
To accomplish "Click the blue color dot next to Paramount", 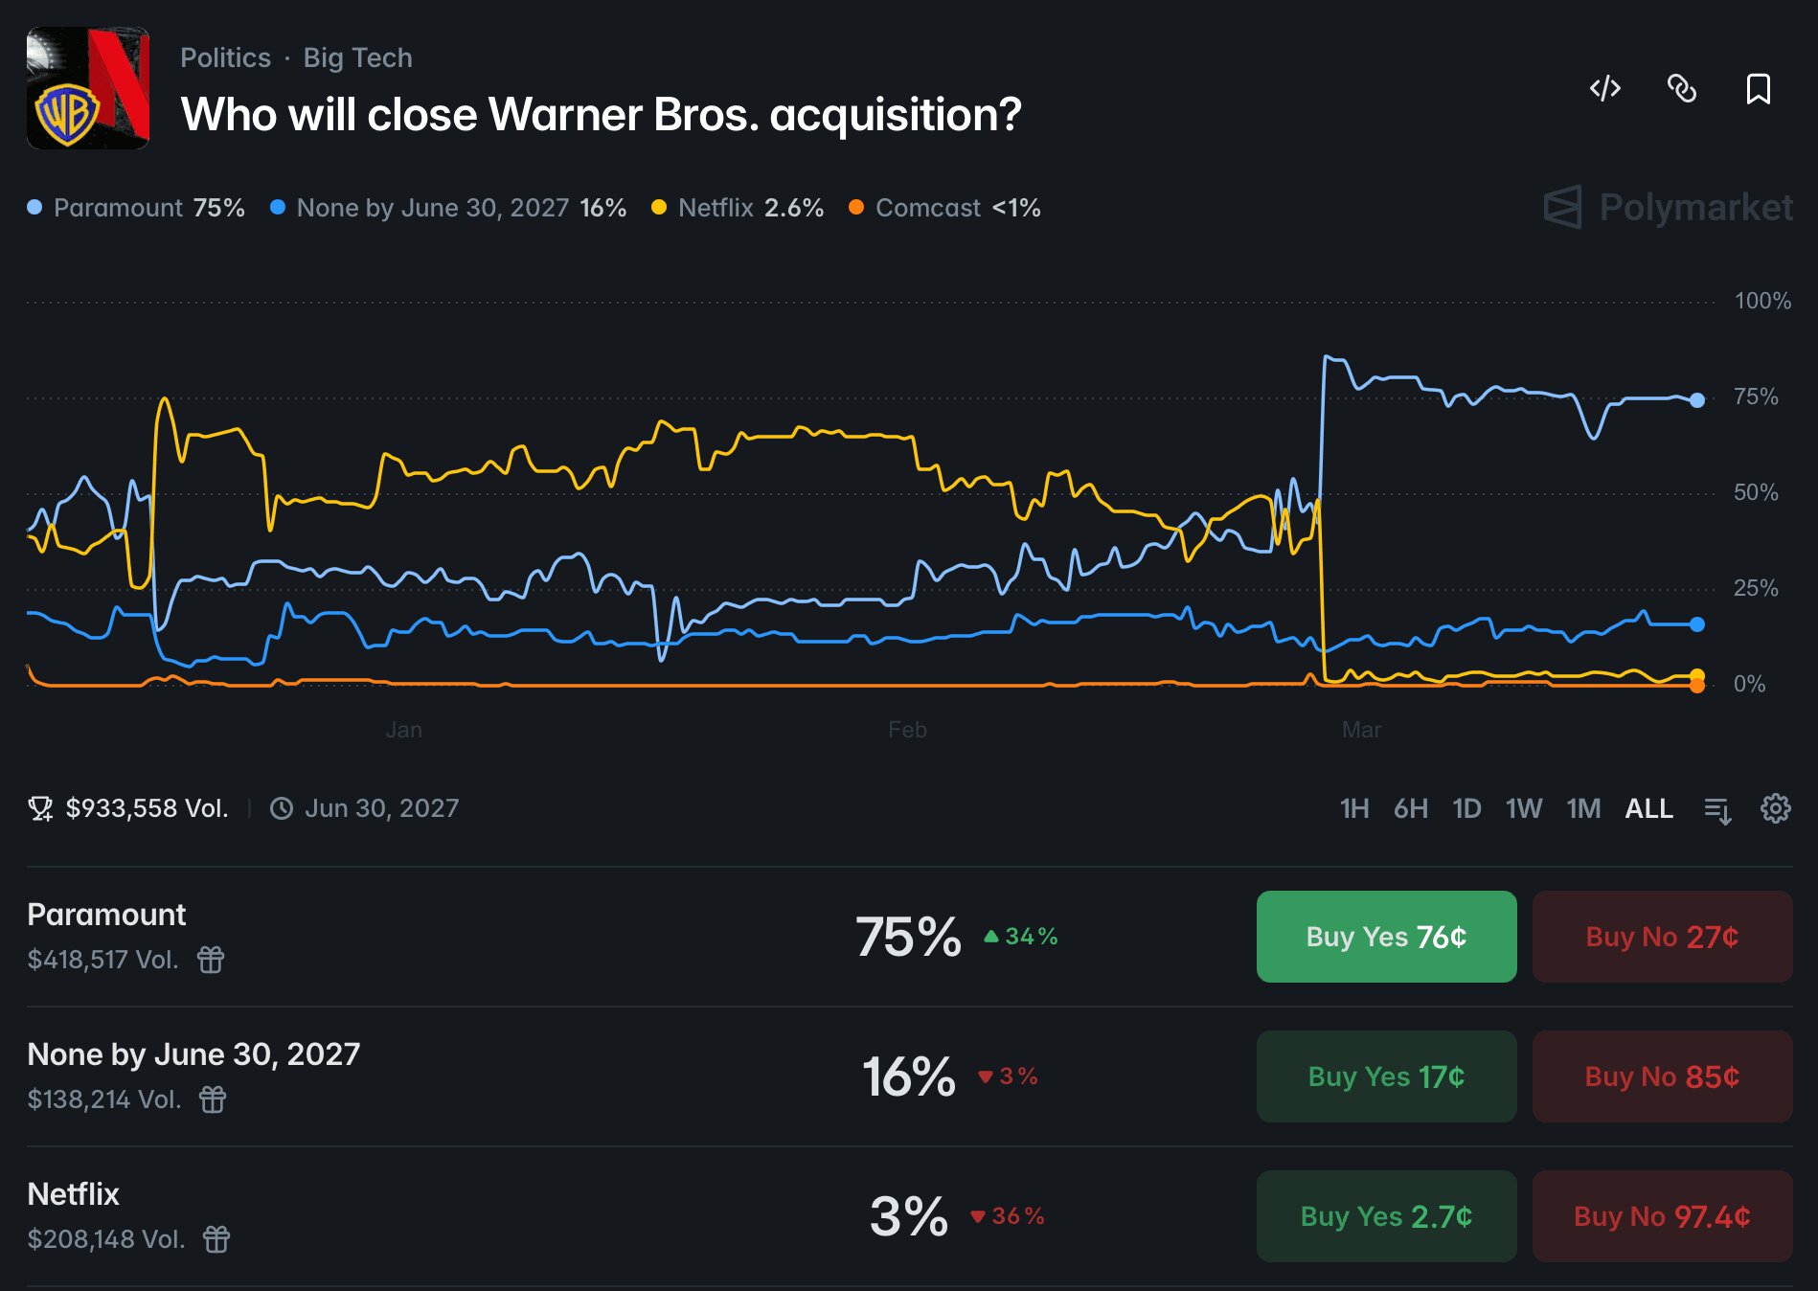I will (x=33, y=206).
